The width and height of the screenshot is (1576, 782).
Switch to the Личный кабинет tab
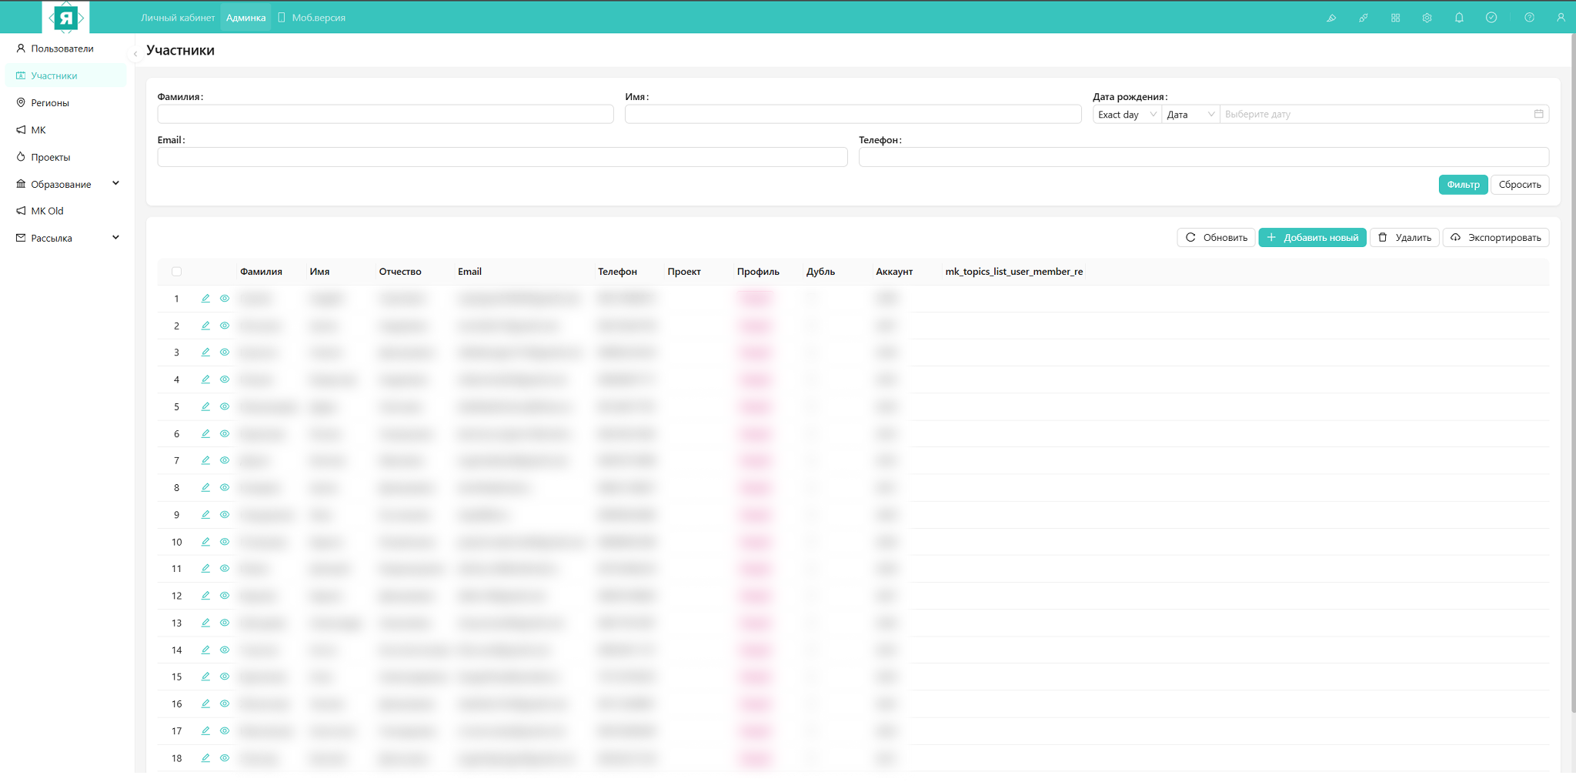coord(177,16)
